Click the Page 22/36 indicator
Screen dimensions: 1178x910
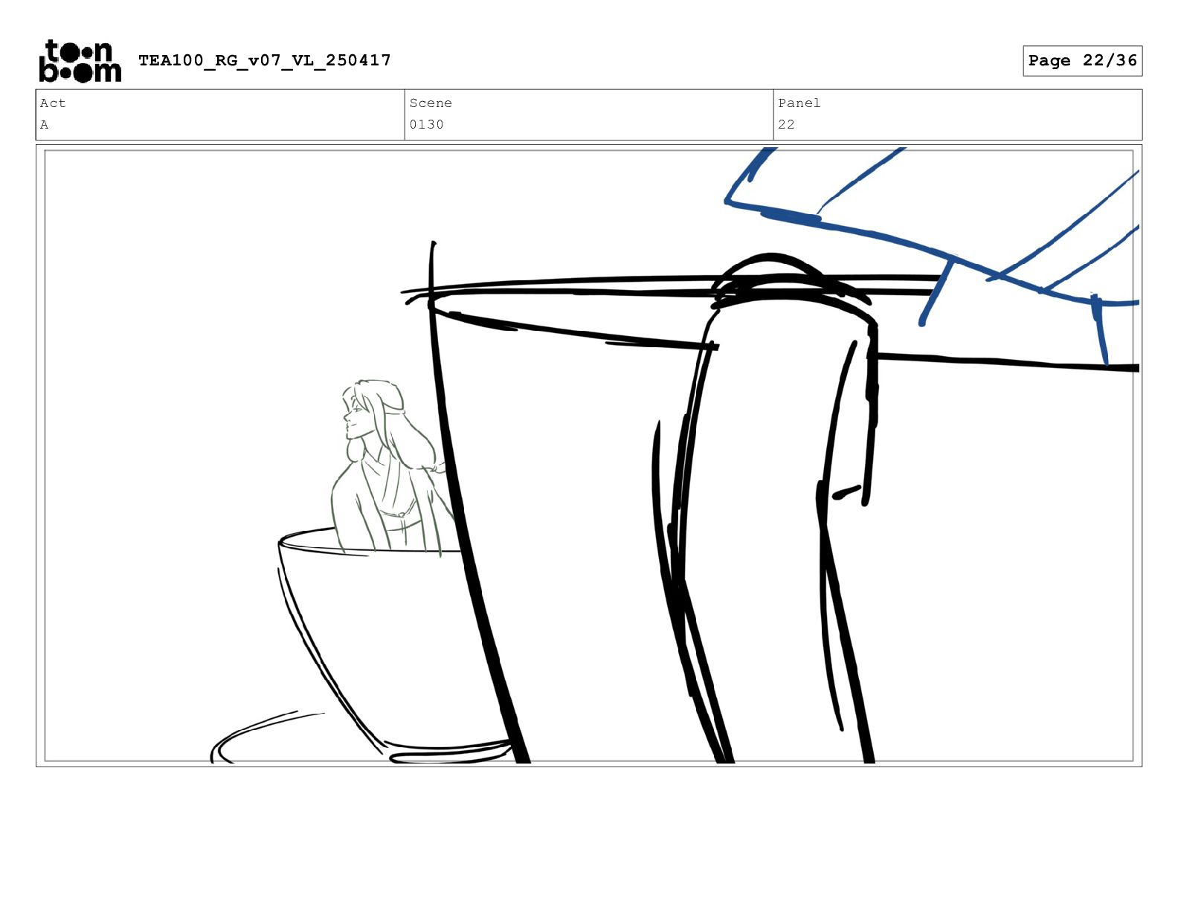1082,61
